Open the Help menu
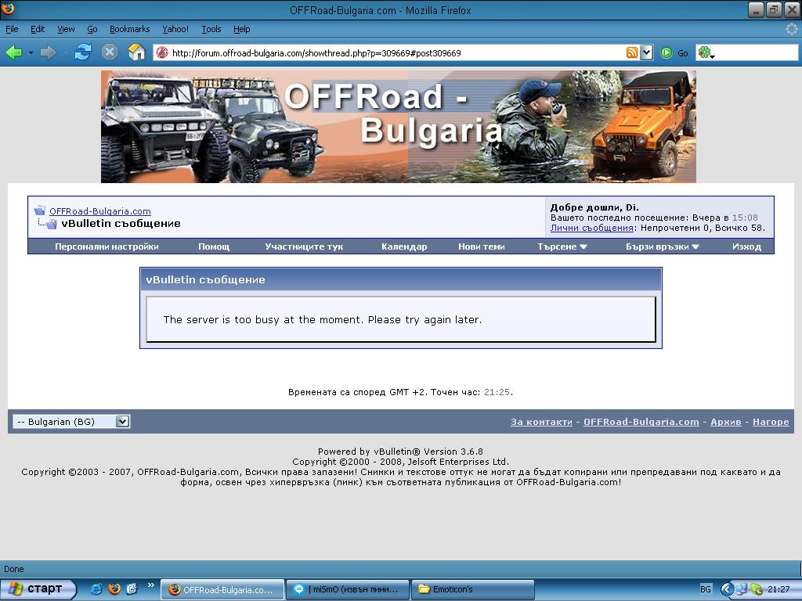 pyautogui.click(x=241, y=29)
